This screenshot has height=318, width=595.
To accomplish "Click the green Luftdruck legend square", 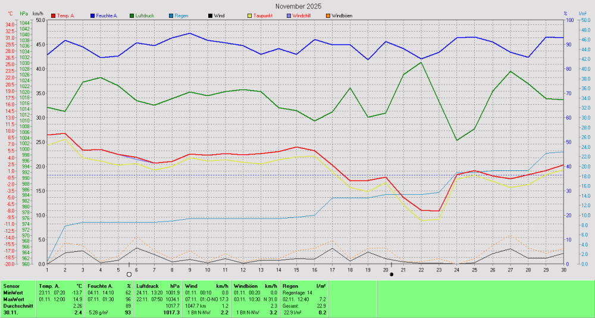I will point(131,15).
